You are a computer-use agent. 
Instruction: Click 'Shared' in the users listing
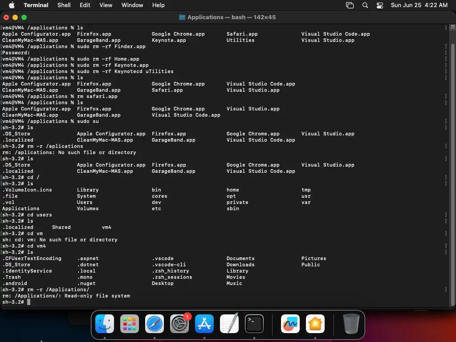click(x=61, y=227)
